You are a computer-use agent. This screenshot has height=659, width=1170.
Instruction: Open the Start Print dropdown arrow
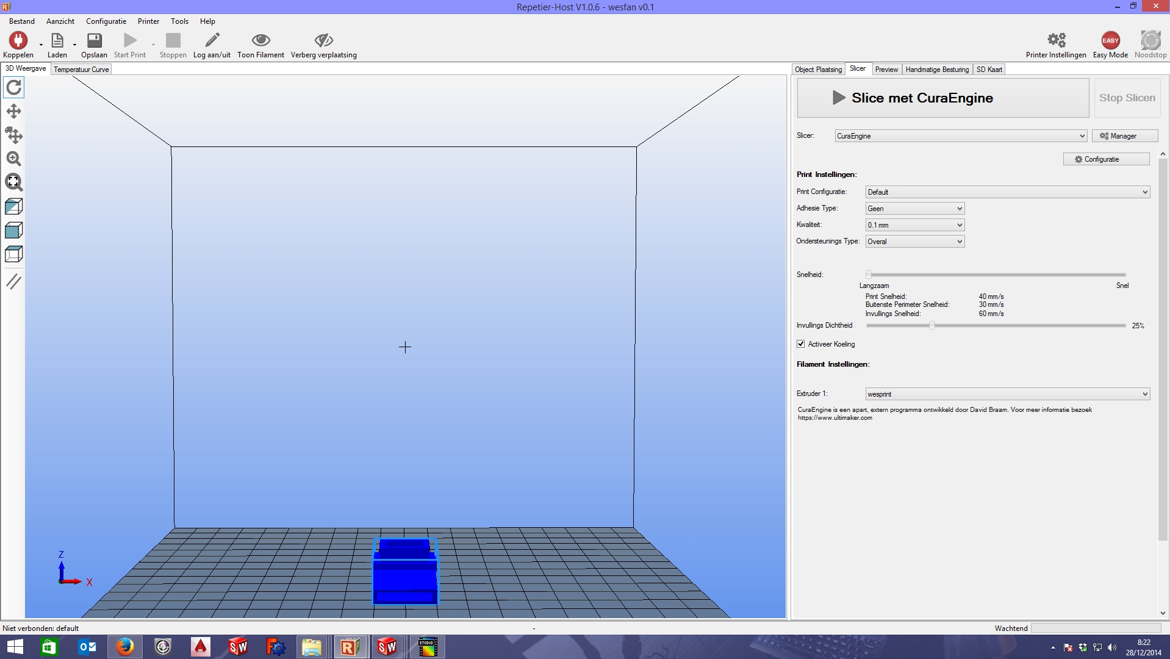click(x=153, y=45)
